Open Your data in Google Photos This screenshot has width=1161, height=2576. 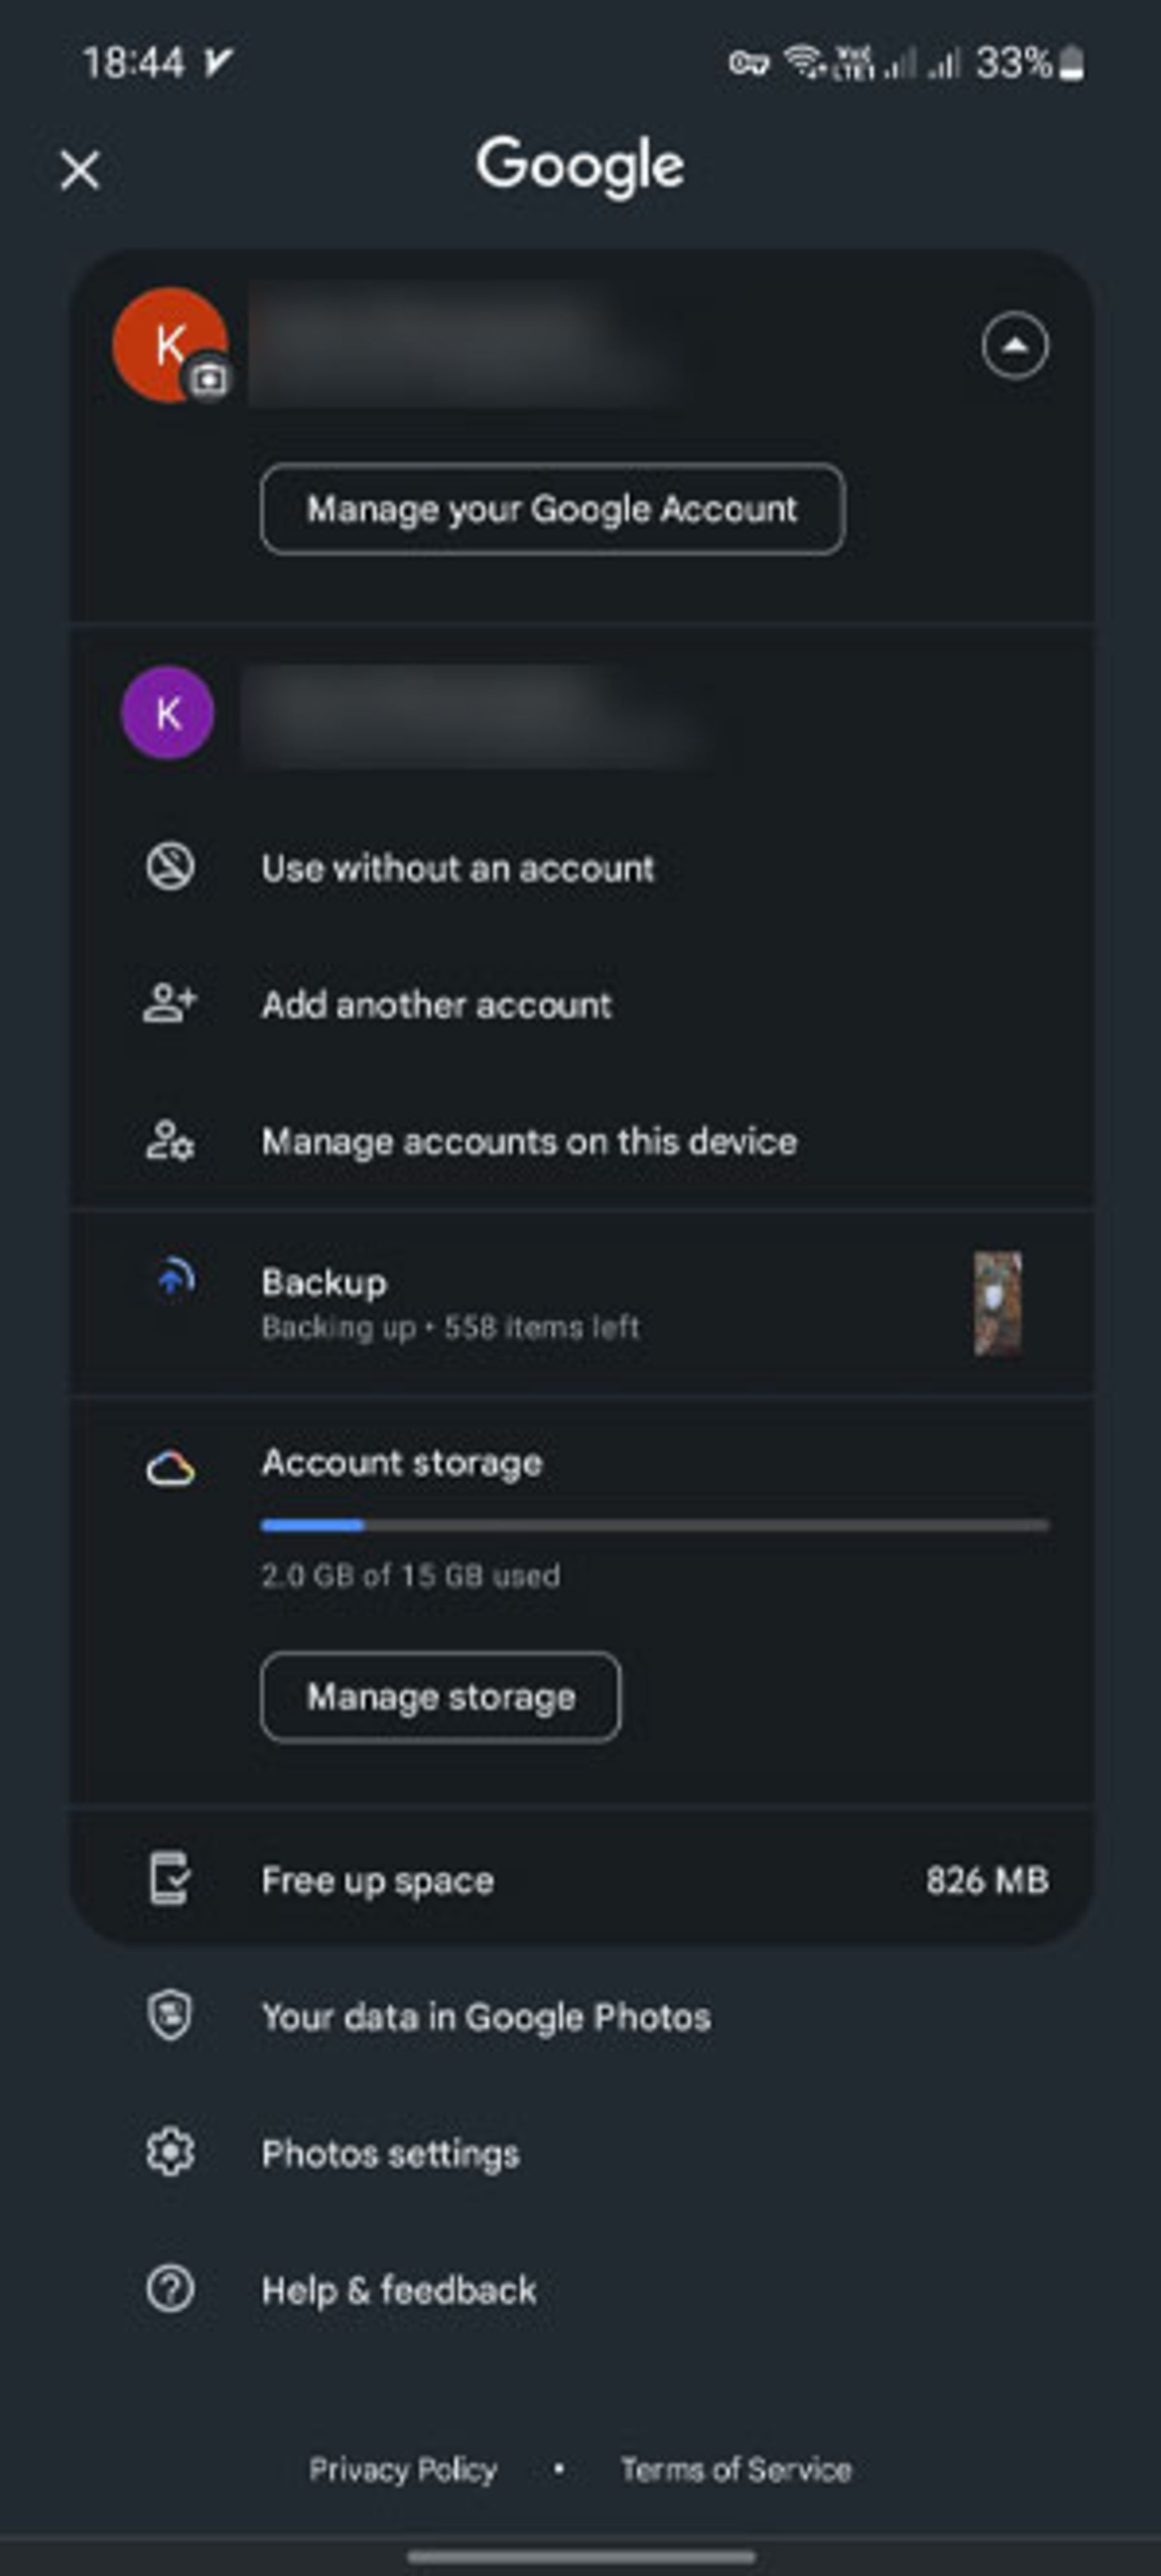pyautogui.click(x=580, y=2017)
